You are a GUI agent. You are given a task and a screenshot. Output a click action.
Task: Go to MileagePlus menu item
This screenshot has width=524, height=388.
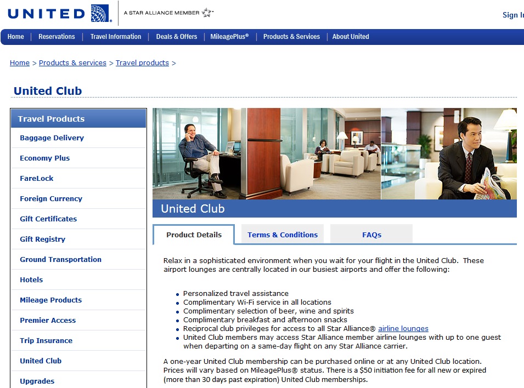pos(229,37)
